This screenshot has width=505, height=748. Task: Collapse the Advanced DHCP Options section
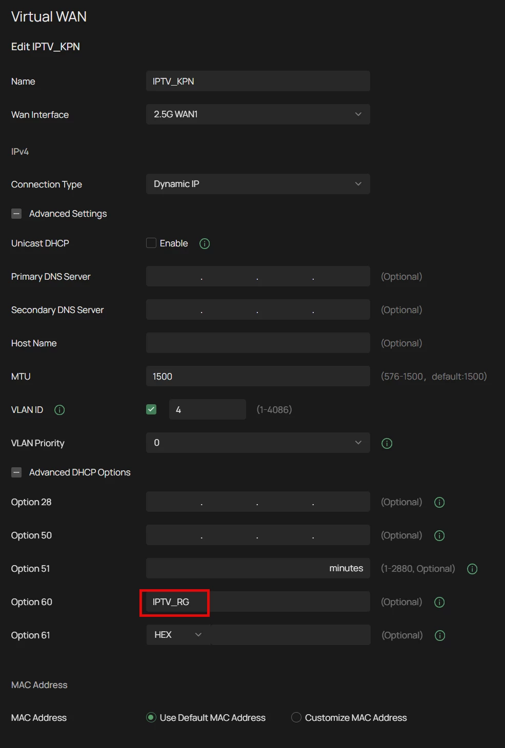16,472
